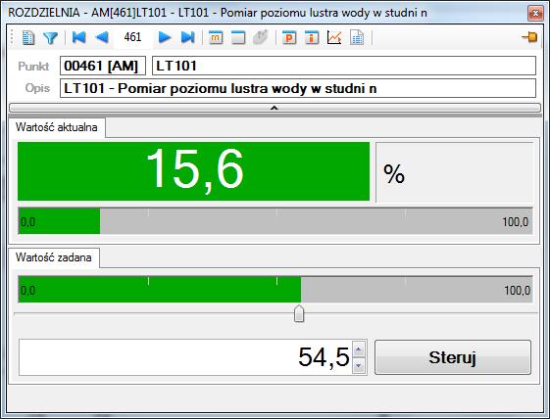Increase setpoint with up spinner arrow

coord(359,349)
